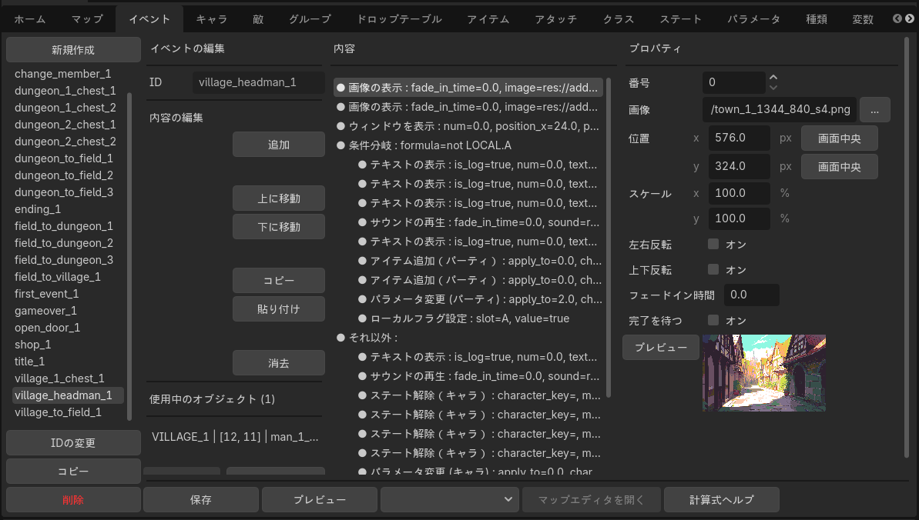Click the プレビュー button beside the thumbnail

click(660, 347)
